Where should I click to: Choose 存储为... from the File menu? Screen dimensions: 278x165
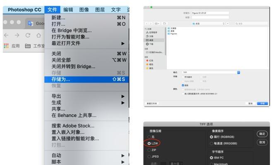pos(86,79)
